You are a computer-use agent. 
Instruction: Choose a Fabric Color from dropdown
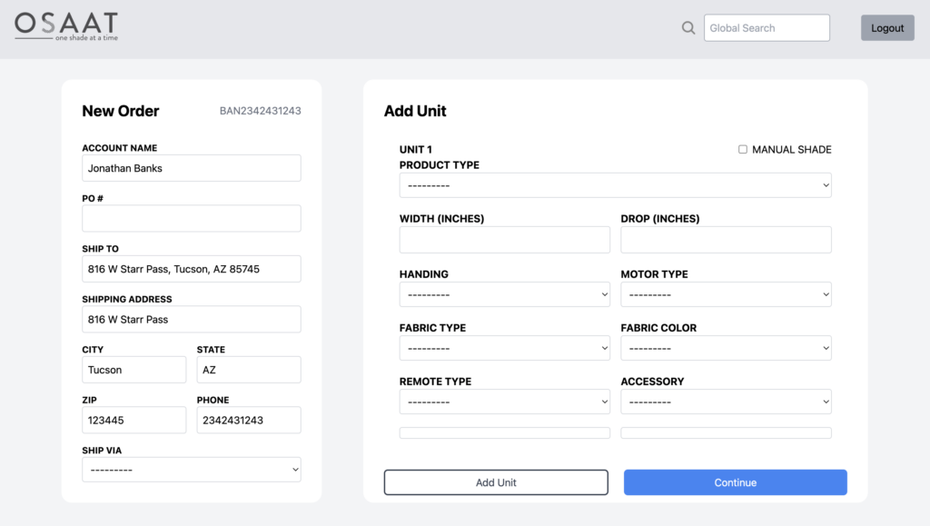pyautogui.click(x=726, y=348)
